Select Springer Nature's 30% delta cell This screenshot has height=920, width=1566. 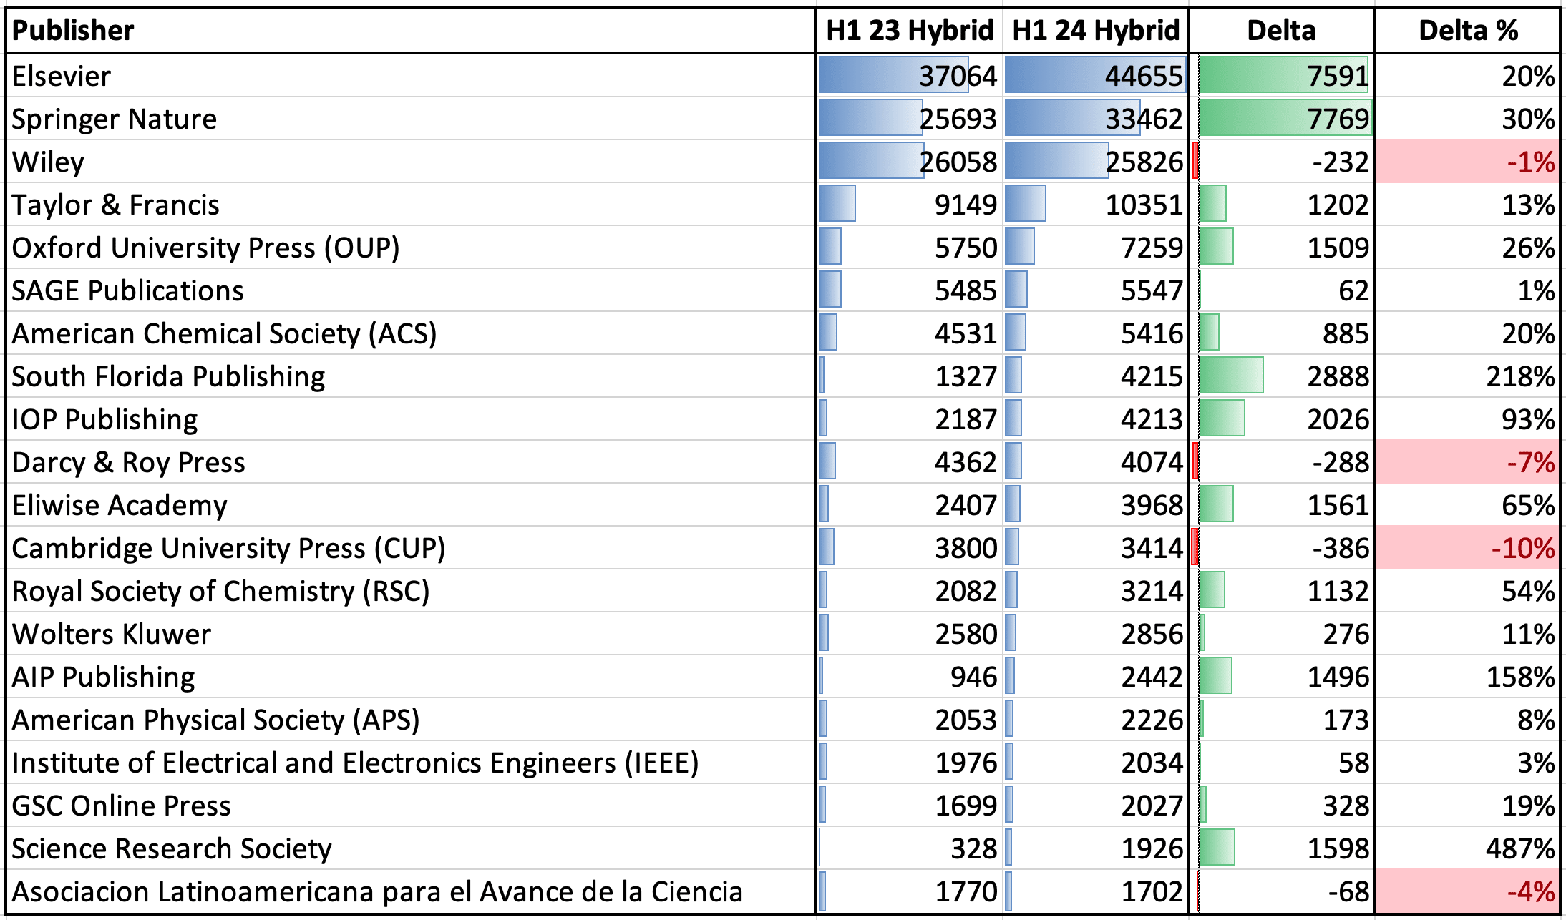pyautogui.click(x=1467, y=118)
